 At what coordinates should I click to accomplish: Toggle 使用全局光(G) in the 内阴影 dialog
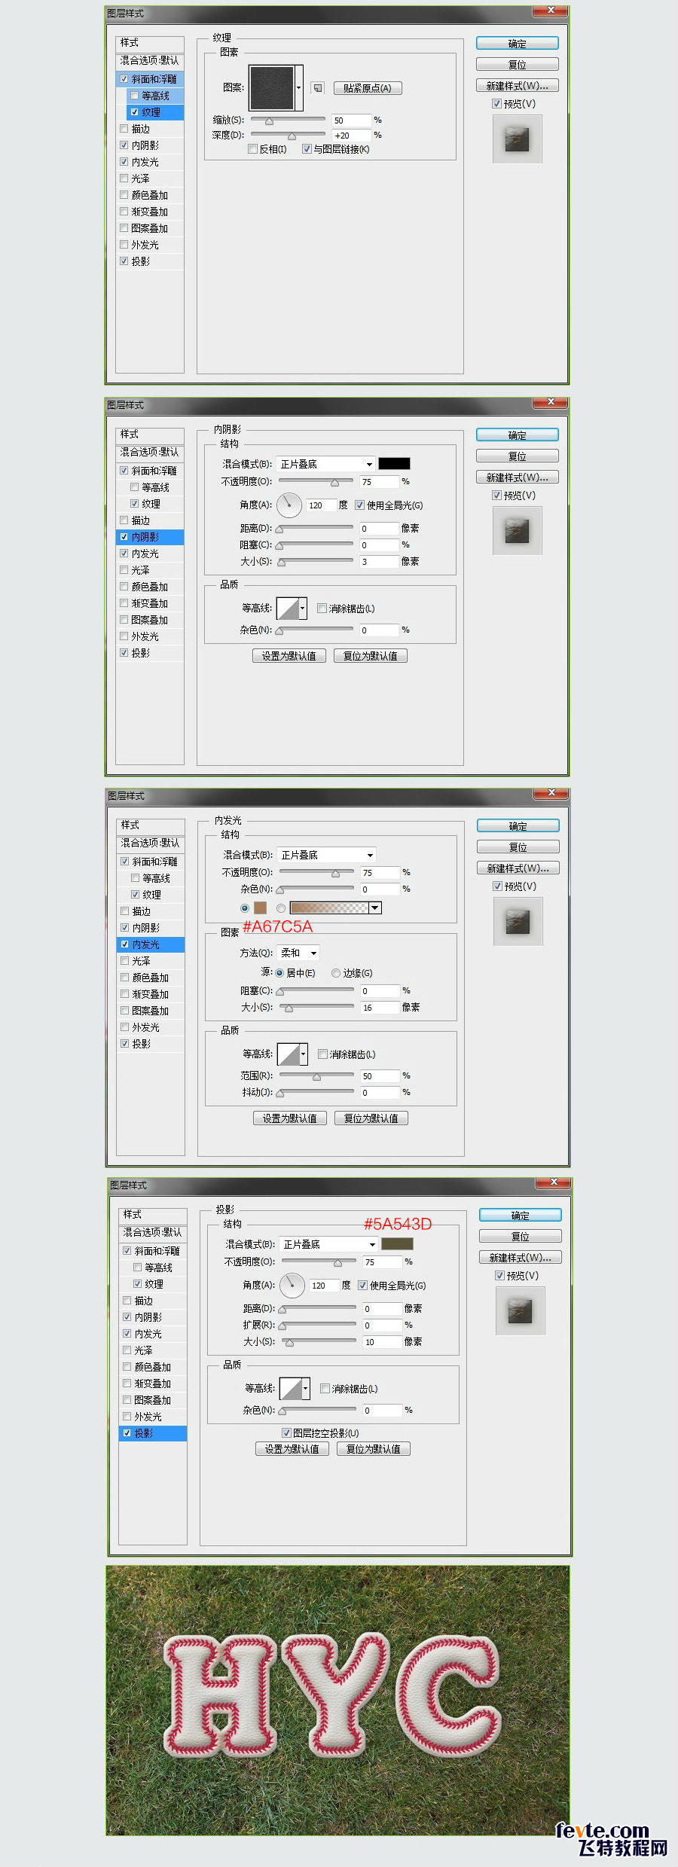click(x=359, y=505)
